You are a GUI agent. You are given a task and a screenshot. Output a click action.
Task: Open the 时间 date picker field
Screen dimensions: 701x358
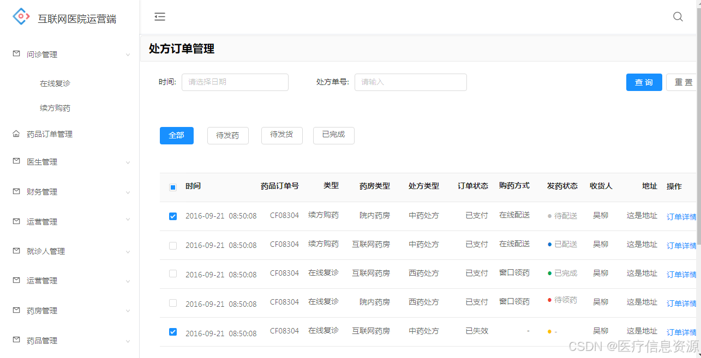[235, 82]
